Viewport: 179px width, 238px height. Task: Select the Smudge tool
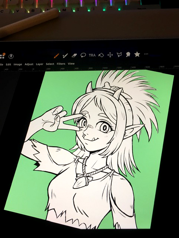[128, 54]
